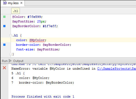
Task: Click the red X error icon
Action: coord(4,68)
